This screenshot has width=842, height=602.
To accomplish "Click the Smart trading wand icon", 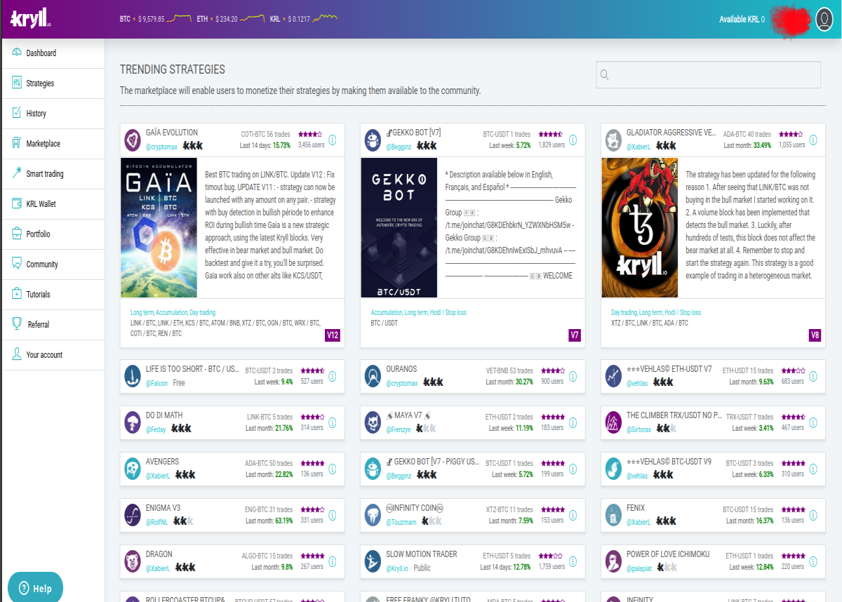I will (x=17, y=173).
